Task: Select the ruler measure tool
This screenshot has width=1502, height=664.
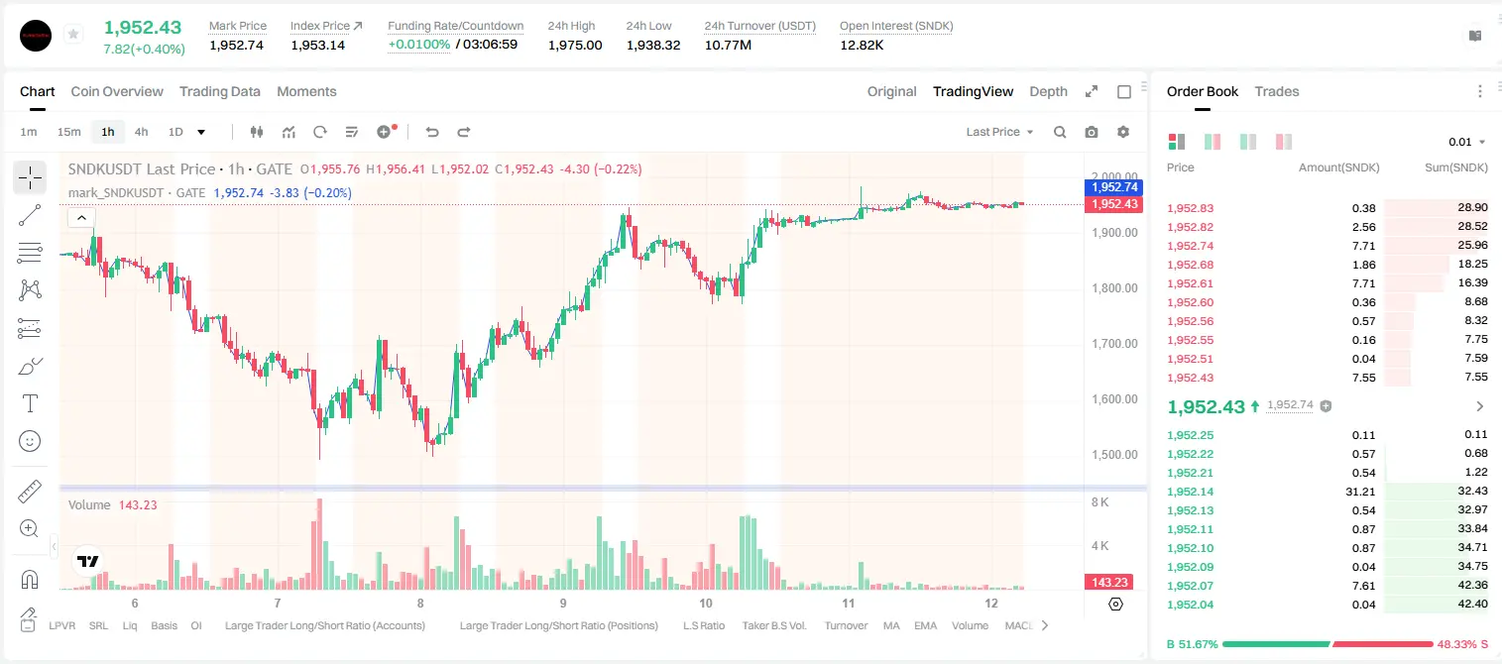Action: [30, 492]
